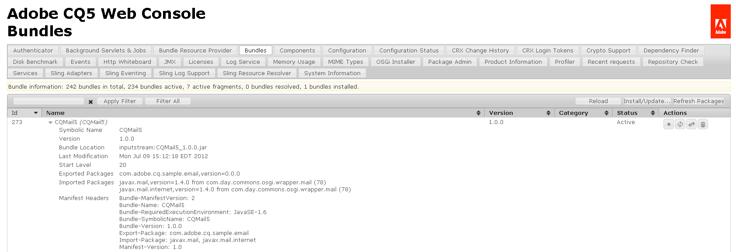736x252 pixels.
Task: Open Crypto Support tab
Action: [x=608, y=50]
